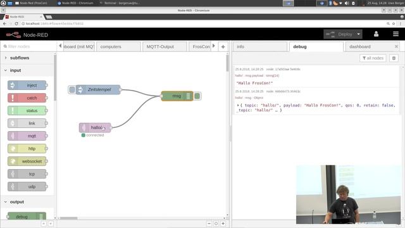Select the tcp node in palette
Viewport: 405px width, 228px height.
(x=27, y=174)
